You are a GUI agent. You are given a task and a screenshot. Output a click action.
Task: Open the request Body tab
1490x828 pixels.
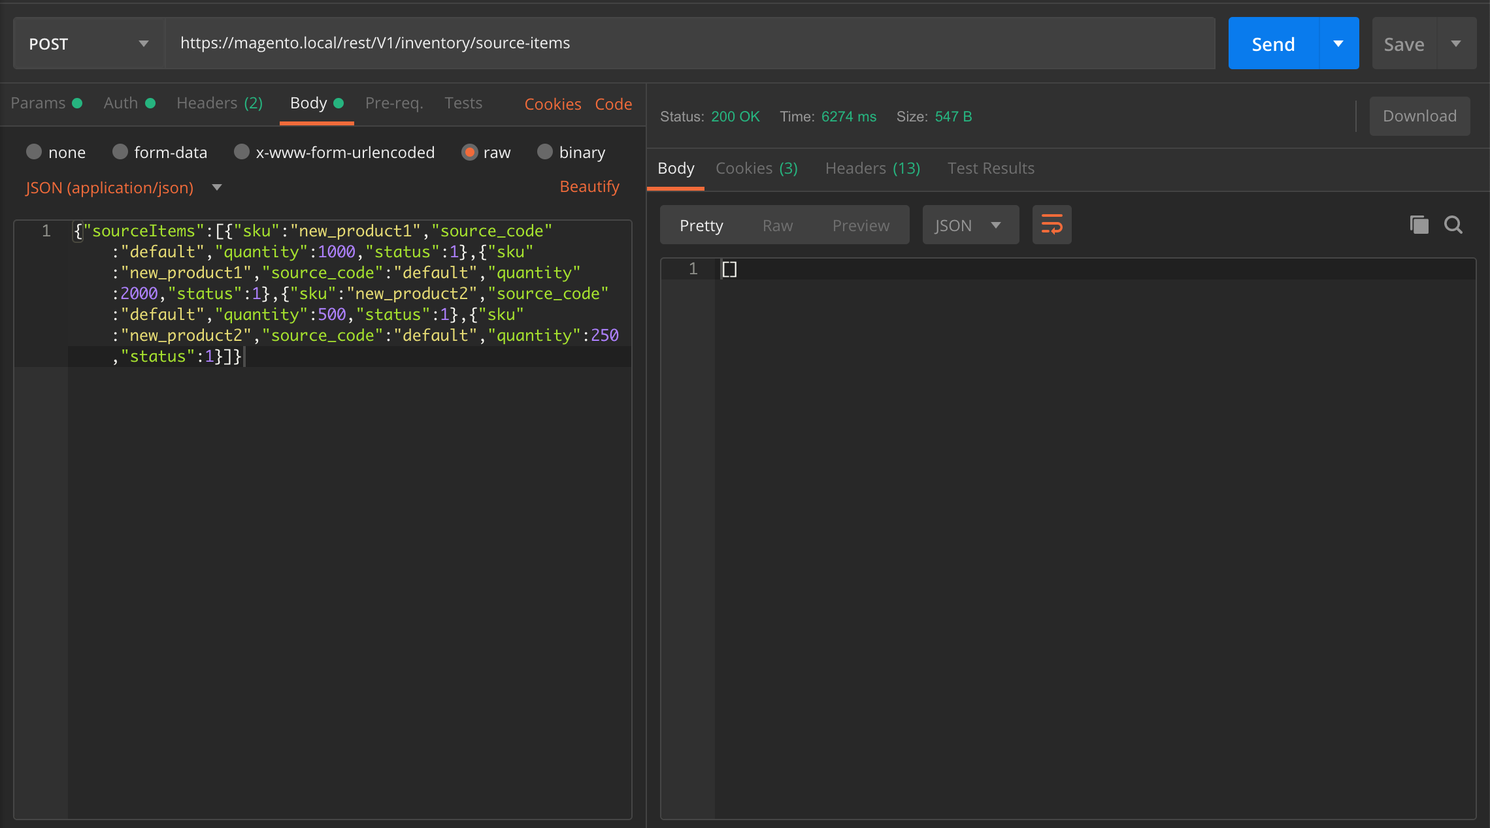tap(316, 103)
